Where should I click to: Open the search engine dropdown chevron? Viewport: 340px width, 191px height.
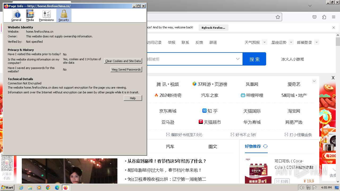(x=238, y=59)
